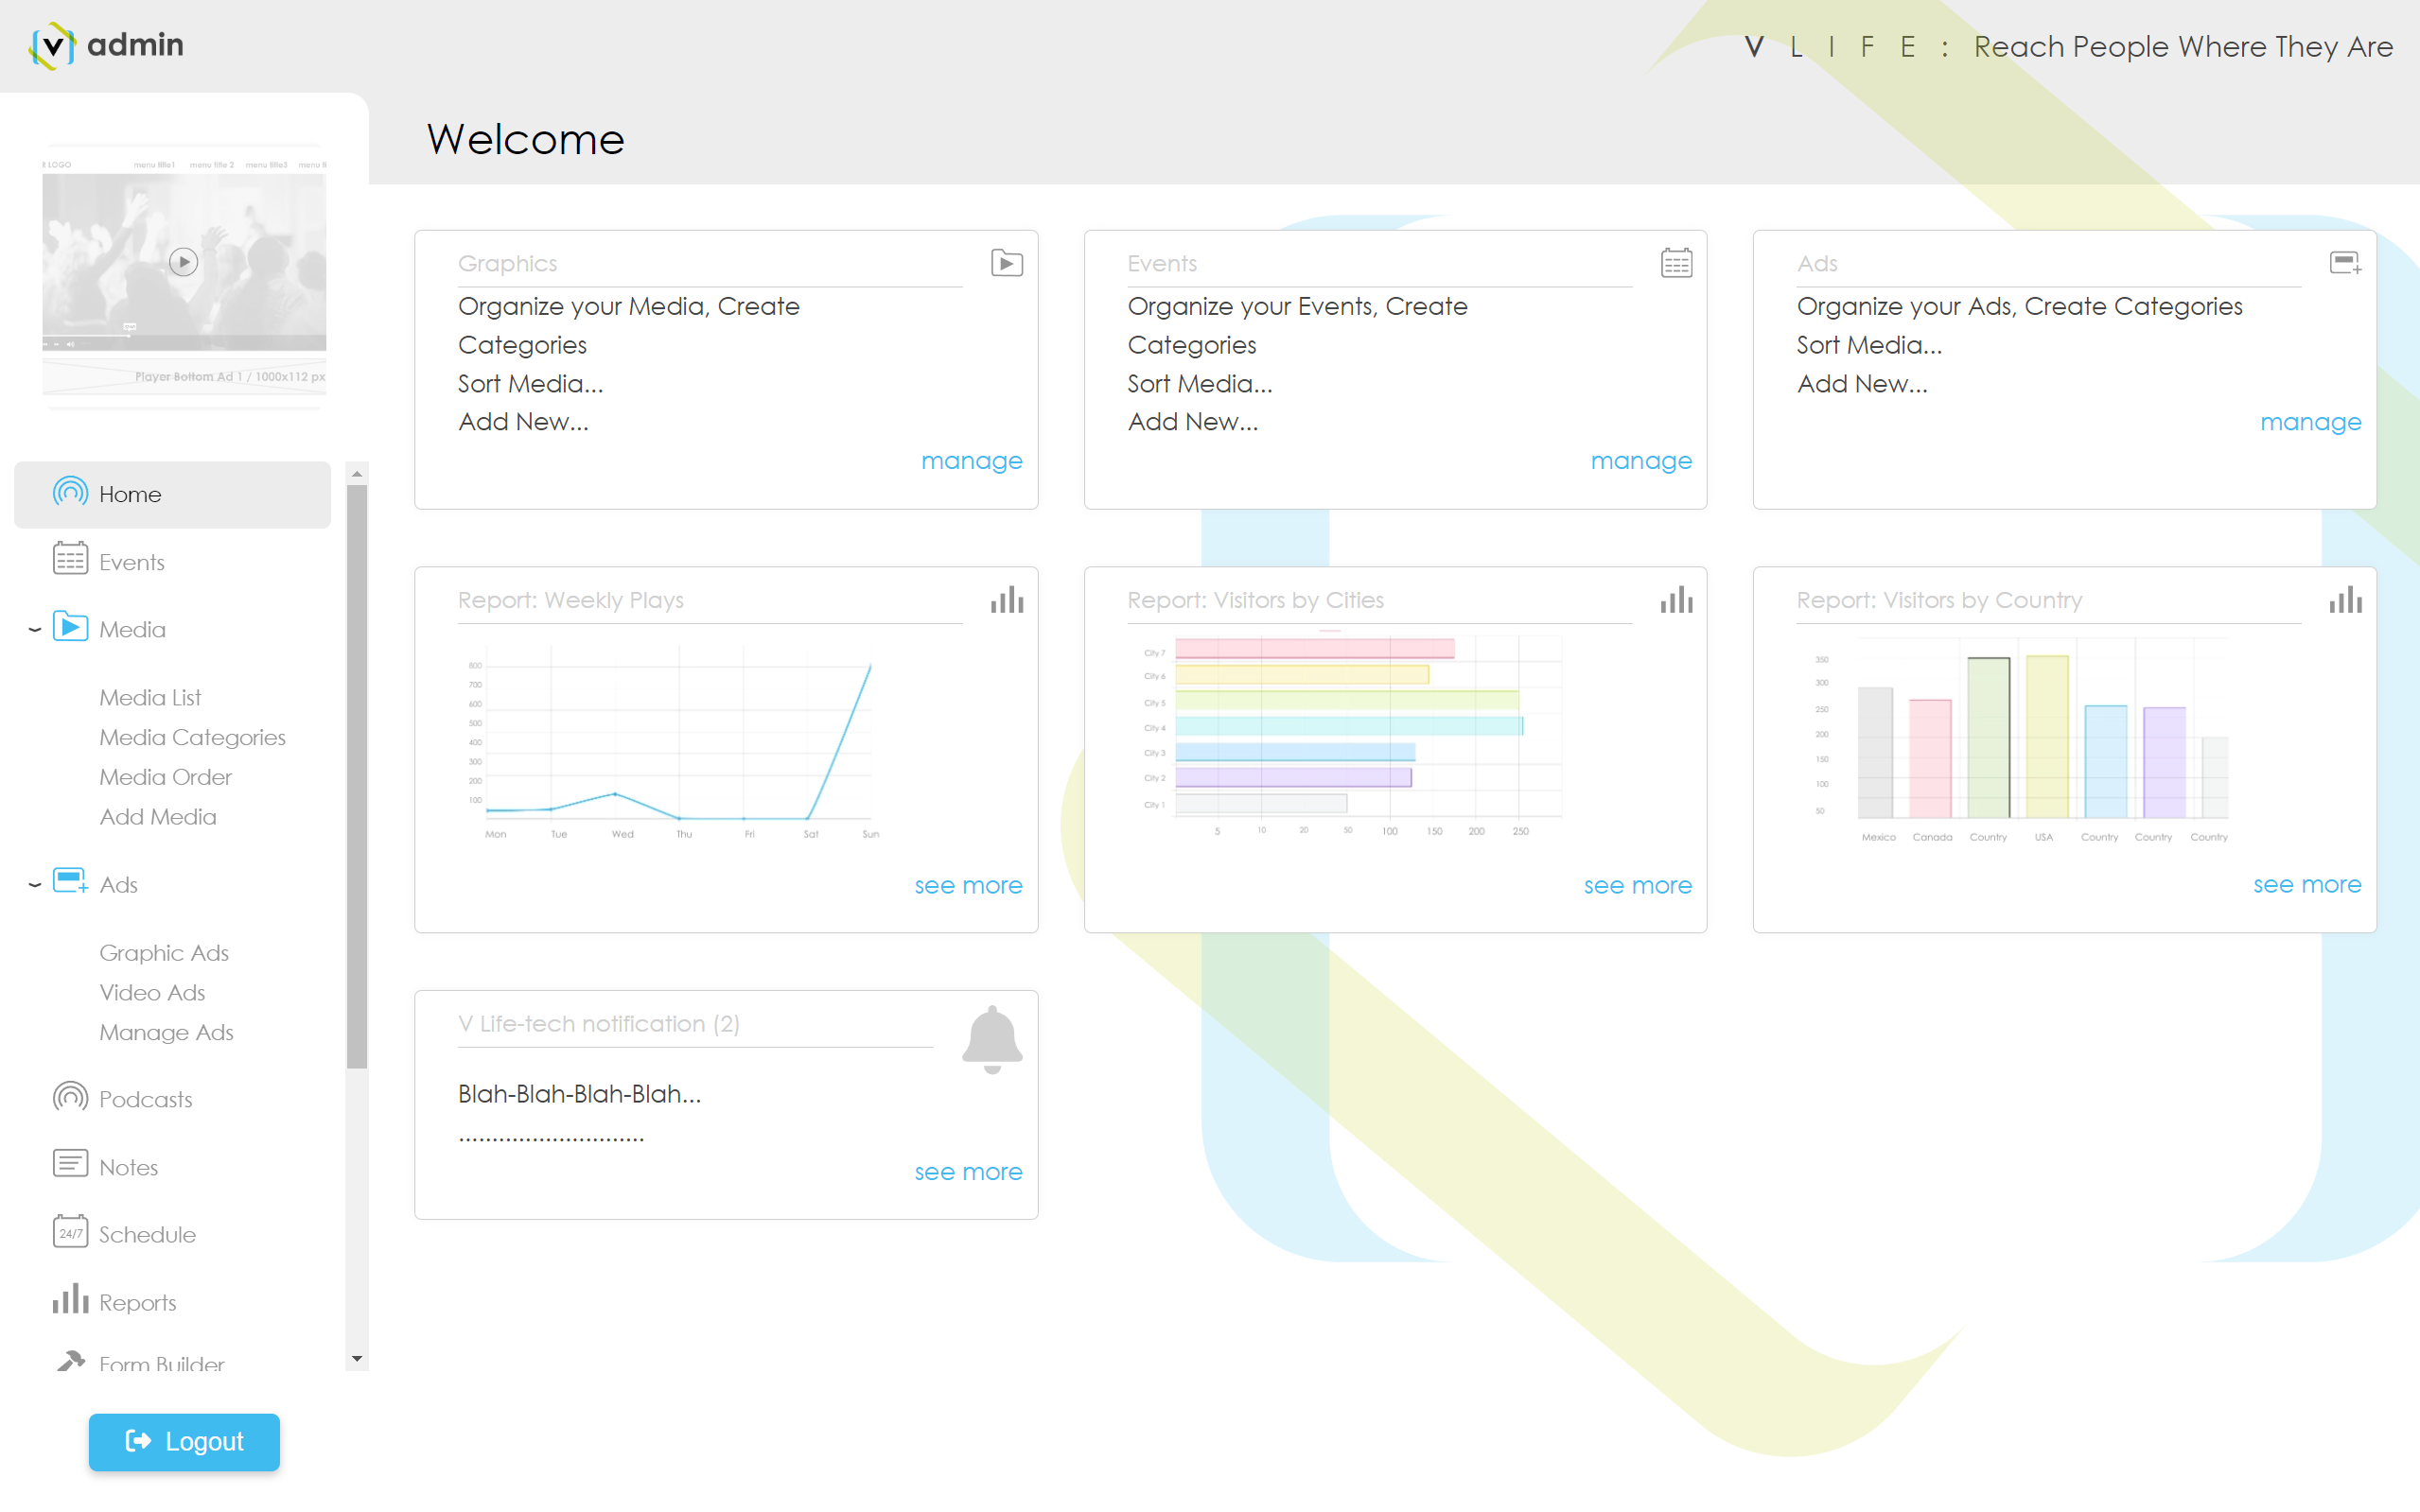
Task: Click the Visitors by Cities chart icon
Action: (1675, 600)
